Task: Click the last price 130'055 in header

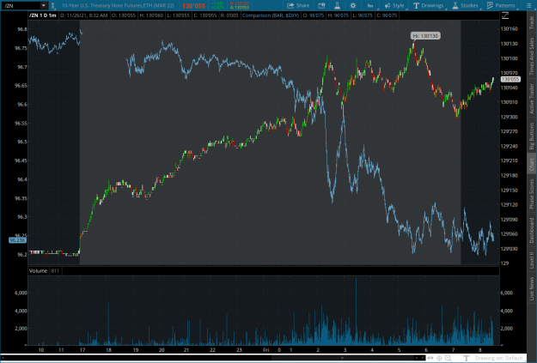Action: tap(193, 6)
